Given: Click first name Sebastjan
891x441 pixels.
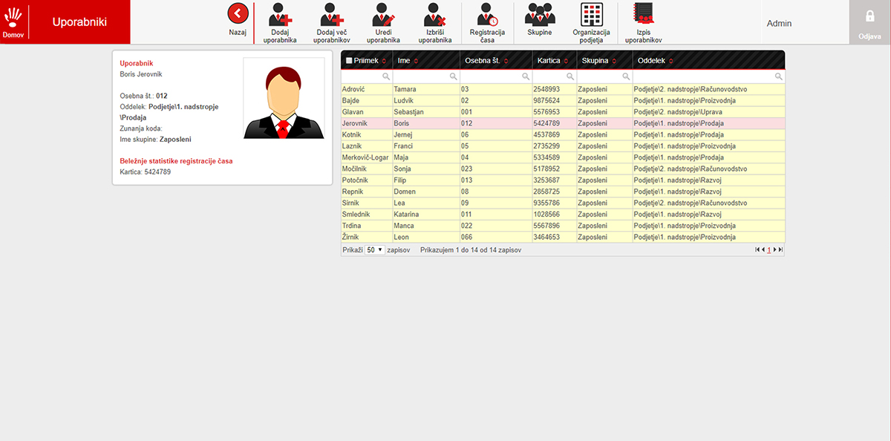Looking at the screenshot, I should pos(410,112).
